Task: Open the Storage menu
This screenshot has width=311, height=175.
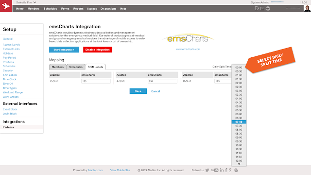Action: 92,9
